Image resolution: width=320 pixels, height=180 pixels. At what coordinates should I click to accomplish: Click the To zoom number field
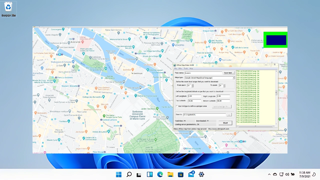click(221, 85)
